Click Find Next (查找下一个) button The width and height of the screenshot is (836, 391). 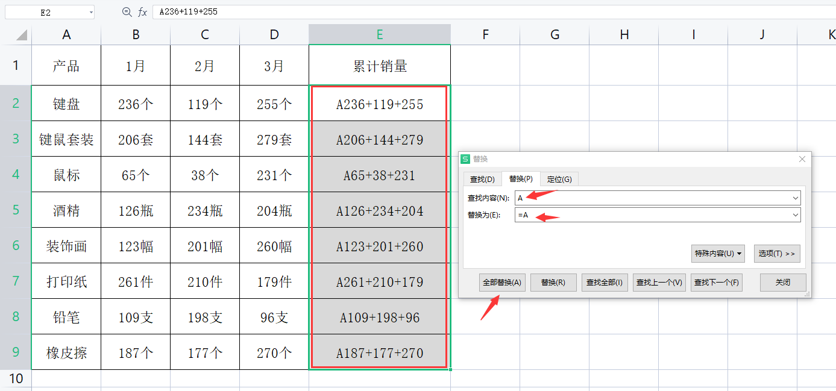click(x=717, y=283)
